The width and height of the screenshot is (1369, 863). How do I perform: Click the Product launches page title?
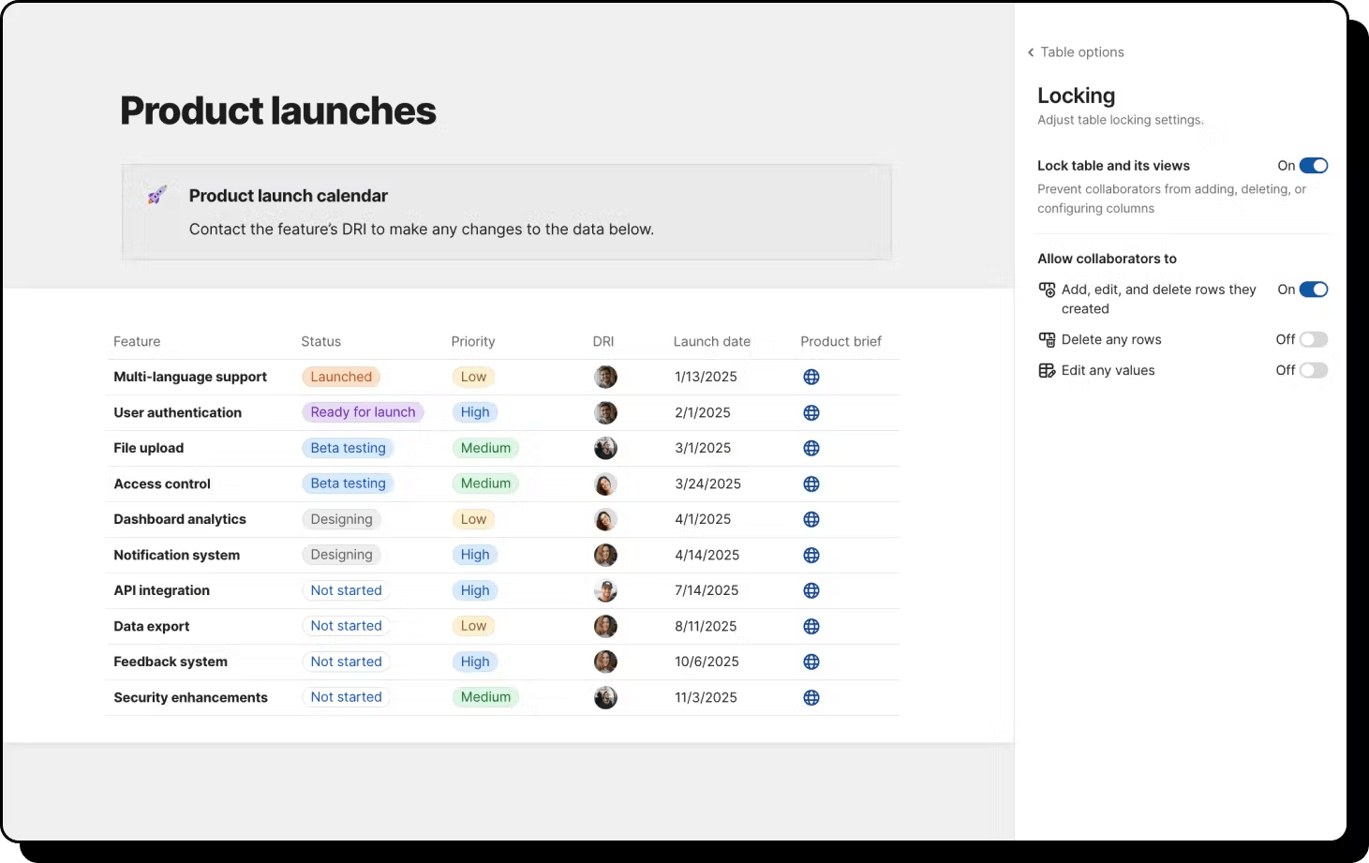pos(278,111)
